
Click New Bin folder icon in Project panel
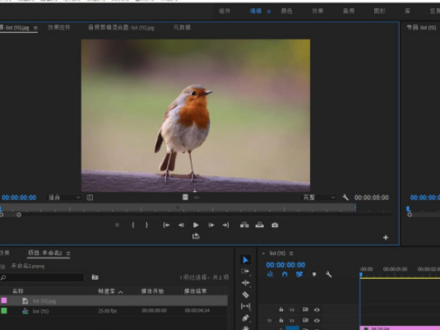95,277
